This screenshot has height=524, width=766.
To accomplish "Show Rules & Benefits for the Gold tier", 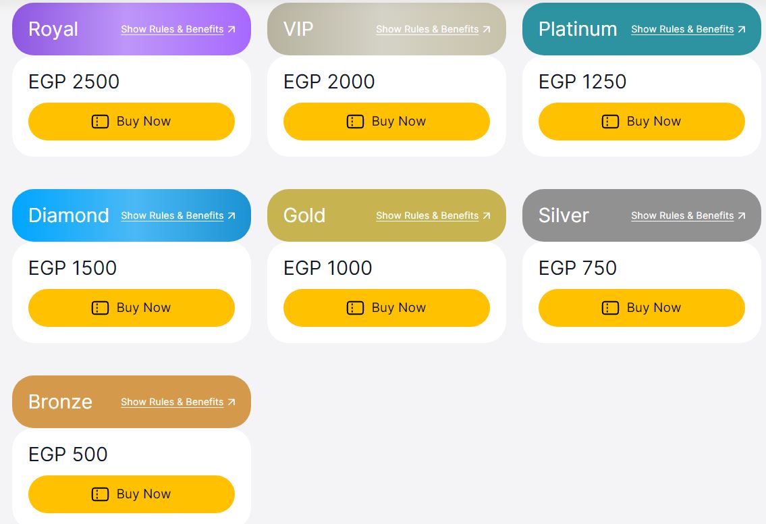I will point(427,215).
